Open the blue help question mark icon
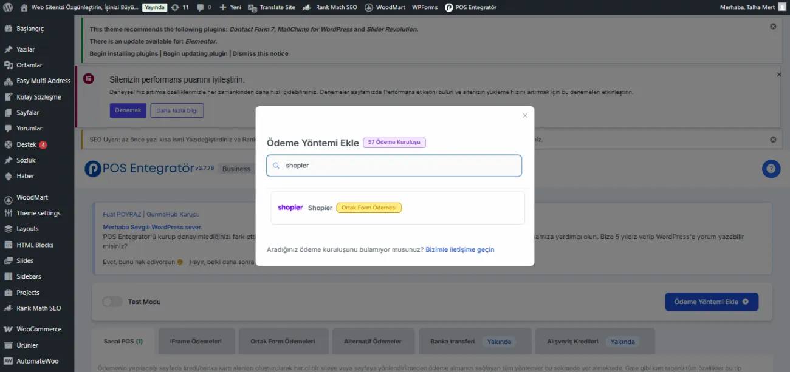 [x=771, y=169]
